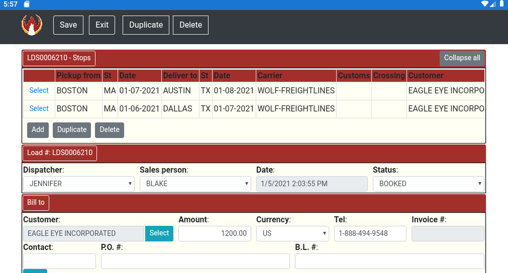Add a new stop
508x273 pixels.
(x=38, y=130)
